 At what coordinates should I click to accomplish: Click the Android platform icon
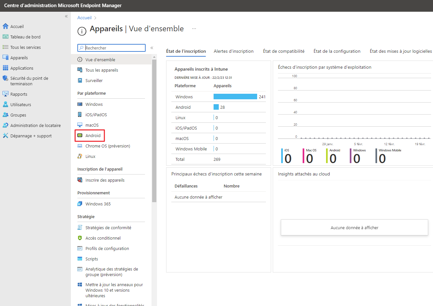(80, 135)
